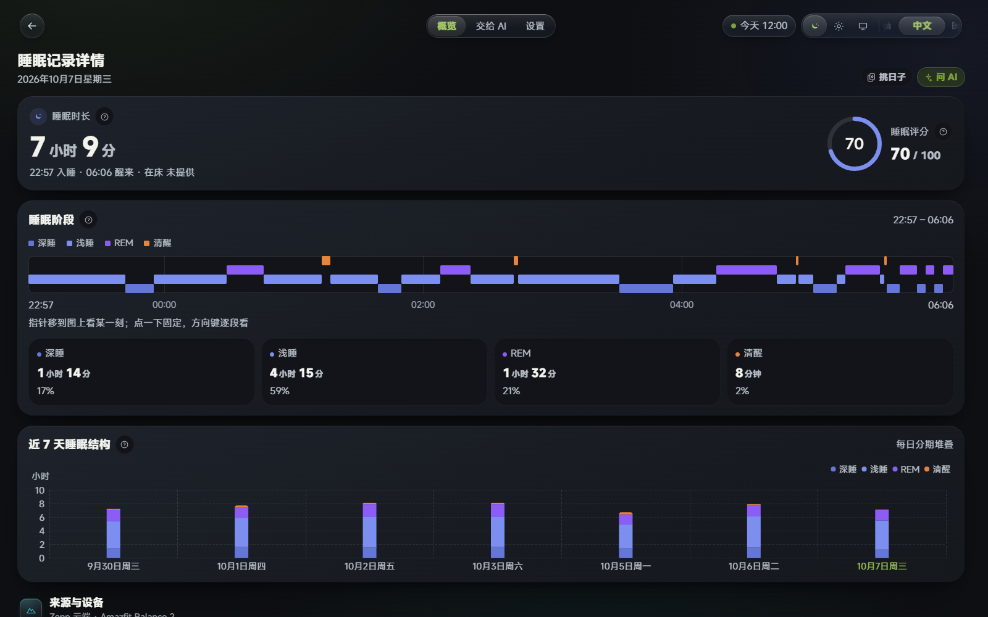Switch to dark theme moon icon
The width and height of the screenshot is (988, 617).
click(x=815, y=26)
